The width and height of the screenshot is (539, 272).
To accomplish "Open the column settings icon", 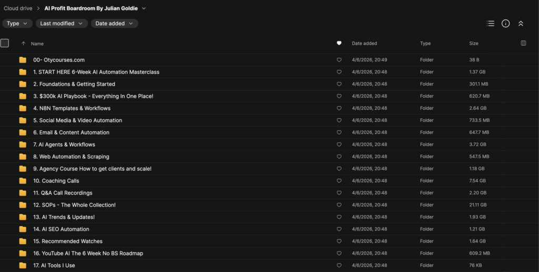I will click(x=523, y=43).
